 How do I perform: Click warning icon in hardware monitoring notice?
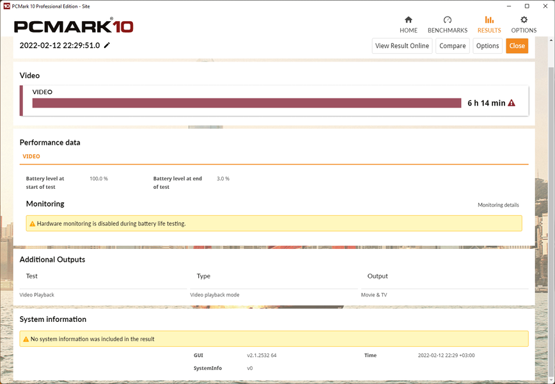(32, 223)
